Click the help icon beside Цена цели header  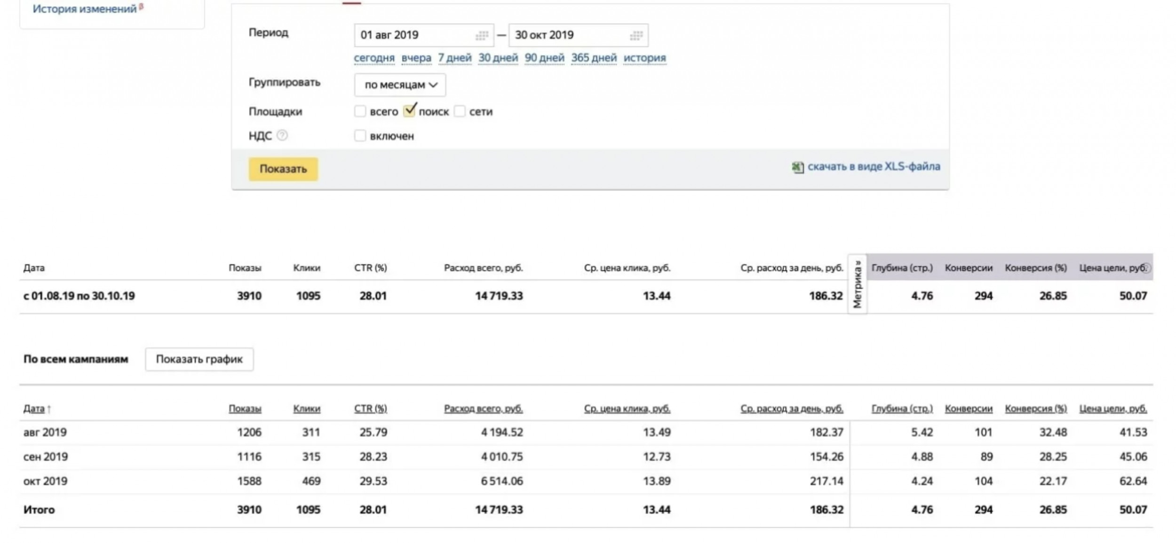[x=1147, y=268]
